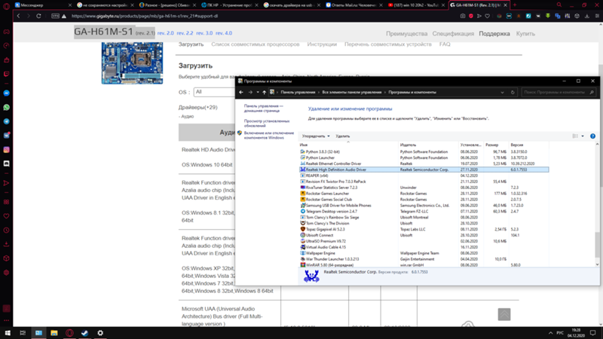Select REAPER (x64) in programs list

(x=424, y=176)
